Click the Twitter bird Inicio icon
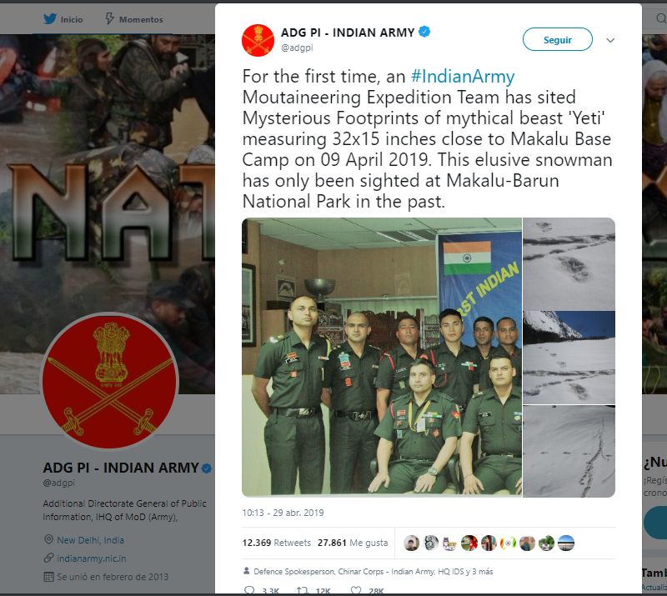Viewport: 667px width, 596px height. pos(50,18)
